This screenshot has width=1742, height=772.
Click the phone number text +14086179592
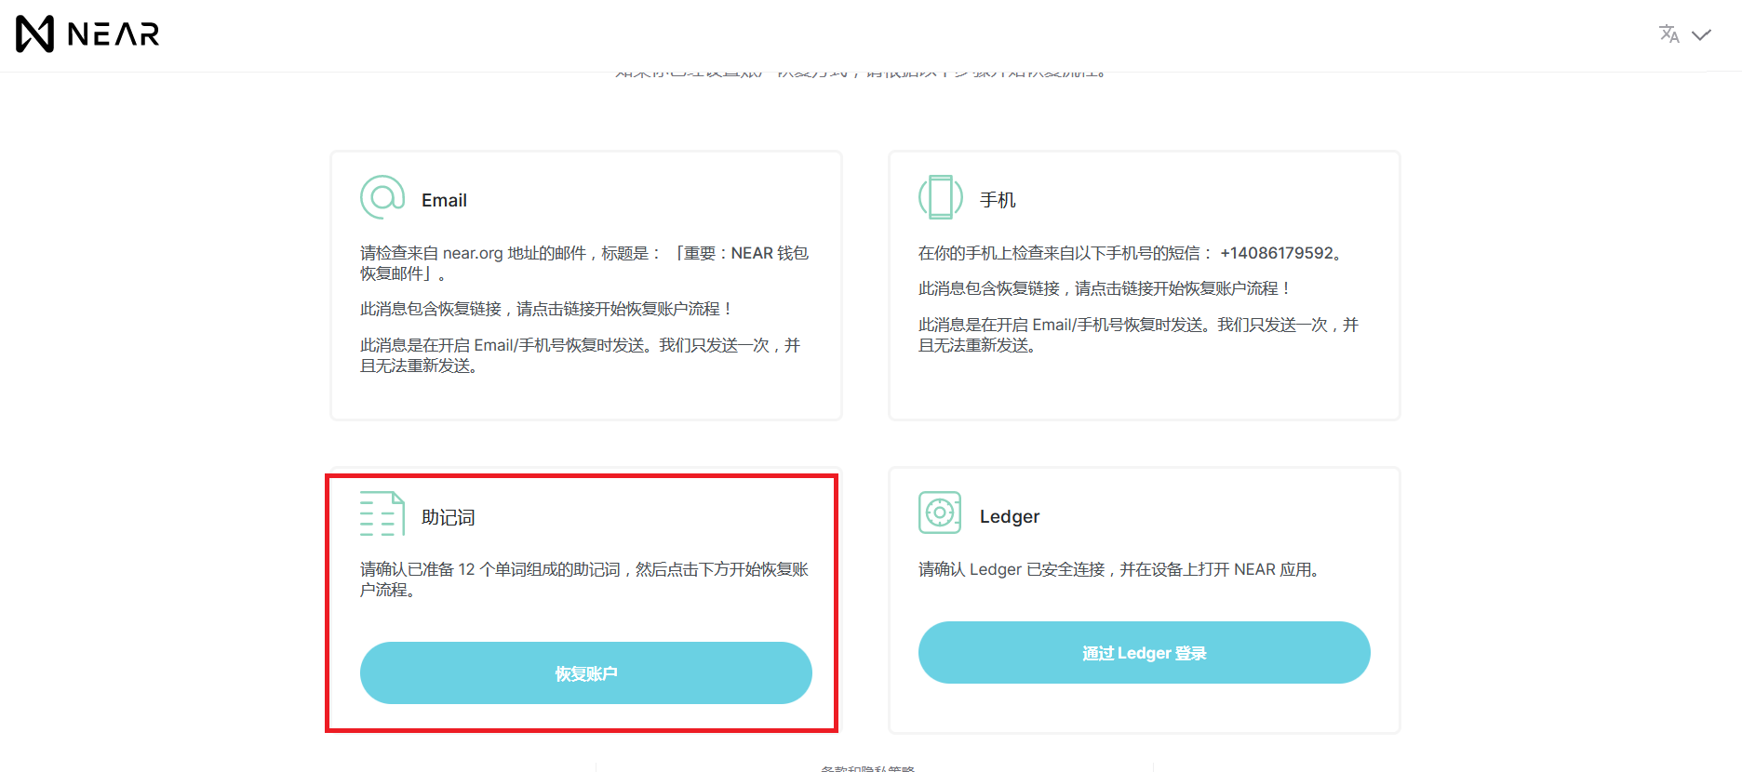click(x=1277, y=253)
